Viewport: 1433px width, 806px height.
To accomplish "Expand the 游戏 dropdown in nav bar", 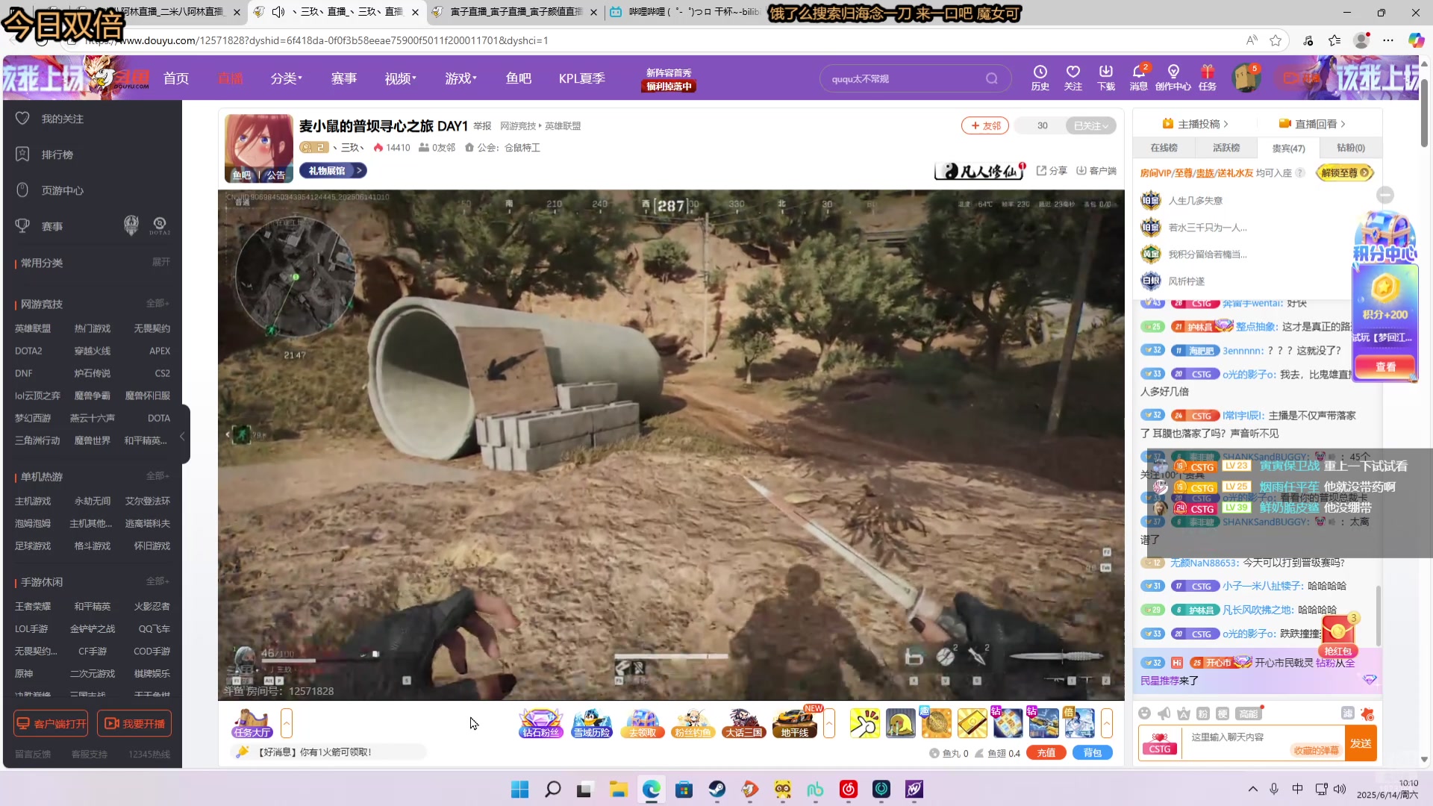I will click(461, 78).
